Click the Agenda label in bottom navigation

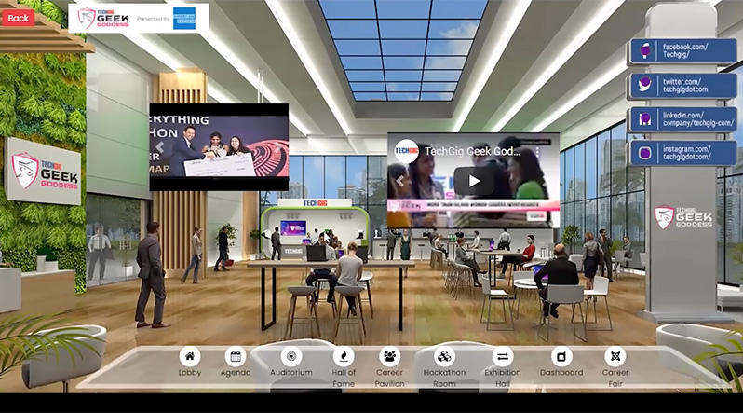tap(236, 373)
